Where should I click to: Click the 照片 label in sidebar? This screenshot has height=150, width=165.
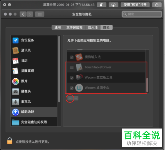(x=24, y=81)
